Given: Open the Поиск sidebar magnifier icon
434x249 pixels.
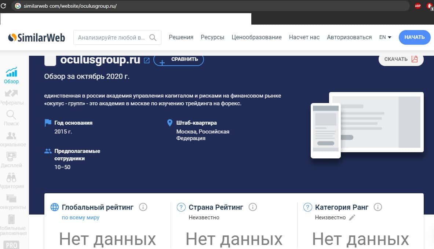Looking at the screenshot, I should [11, 115].
